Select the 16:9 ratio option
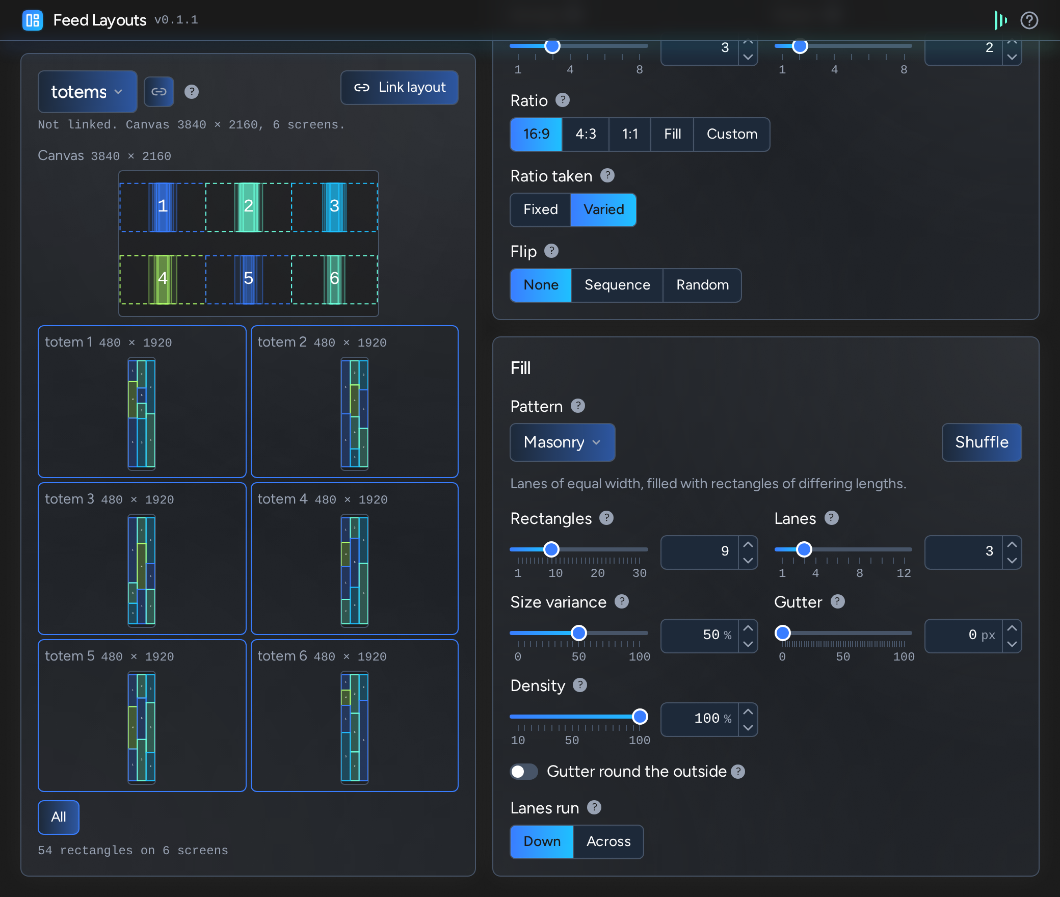 pos(536,135)
